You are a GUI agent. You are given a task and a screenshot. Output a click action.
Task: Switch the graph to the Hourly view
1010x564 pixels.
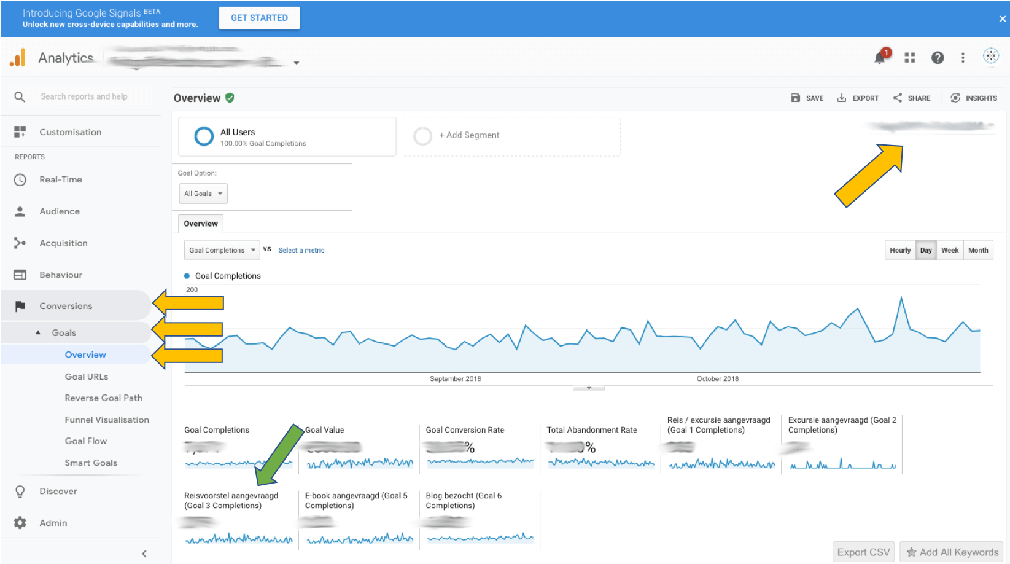[x=900, y=250]
